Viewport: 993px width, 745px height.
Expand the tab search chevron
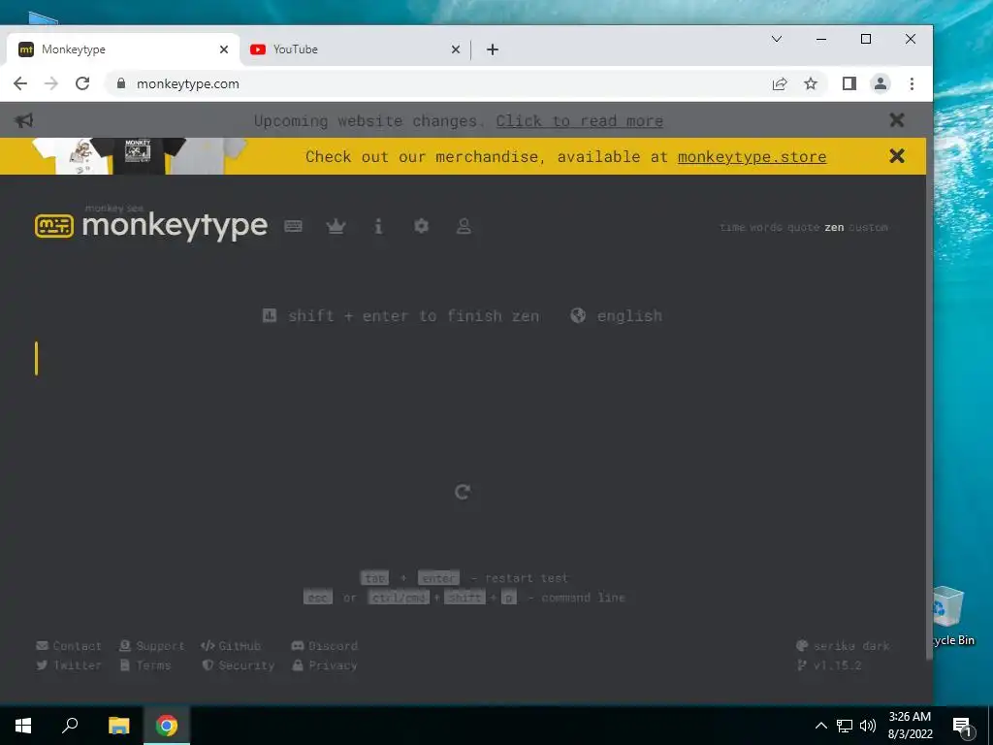coord(777,39)
